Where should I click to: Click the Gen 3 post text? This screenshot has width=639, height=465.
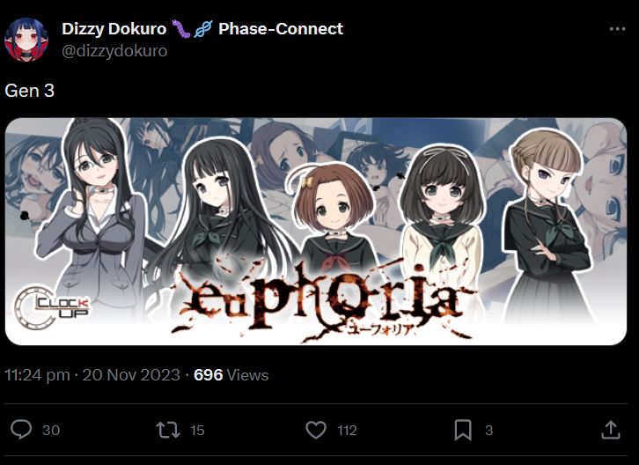29,91
